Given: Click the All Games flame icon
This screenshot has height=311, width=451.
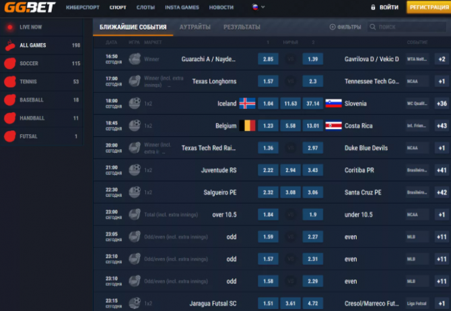Looking at the screenshot, I should (10, 45).
